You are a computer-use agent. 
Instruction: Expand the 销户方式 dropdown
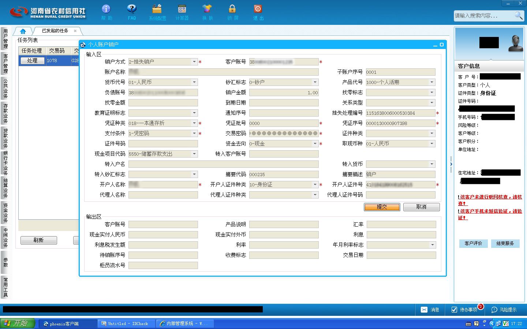coord(194,62)
